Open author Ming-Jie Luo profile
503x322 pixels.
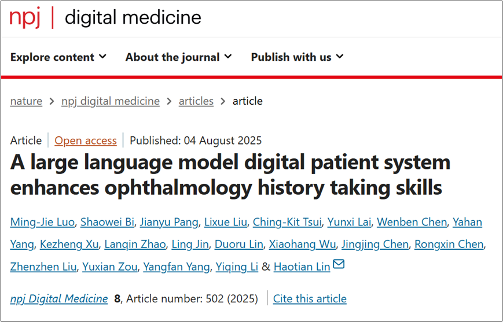42,222
